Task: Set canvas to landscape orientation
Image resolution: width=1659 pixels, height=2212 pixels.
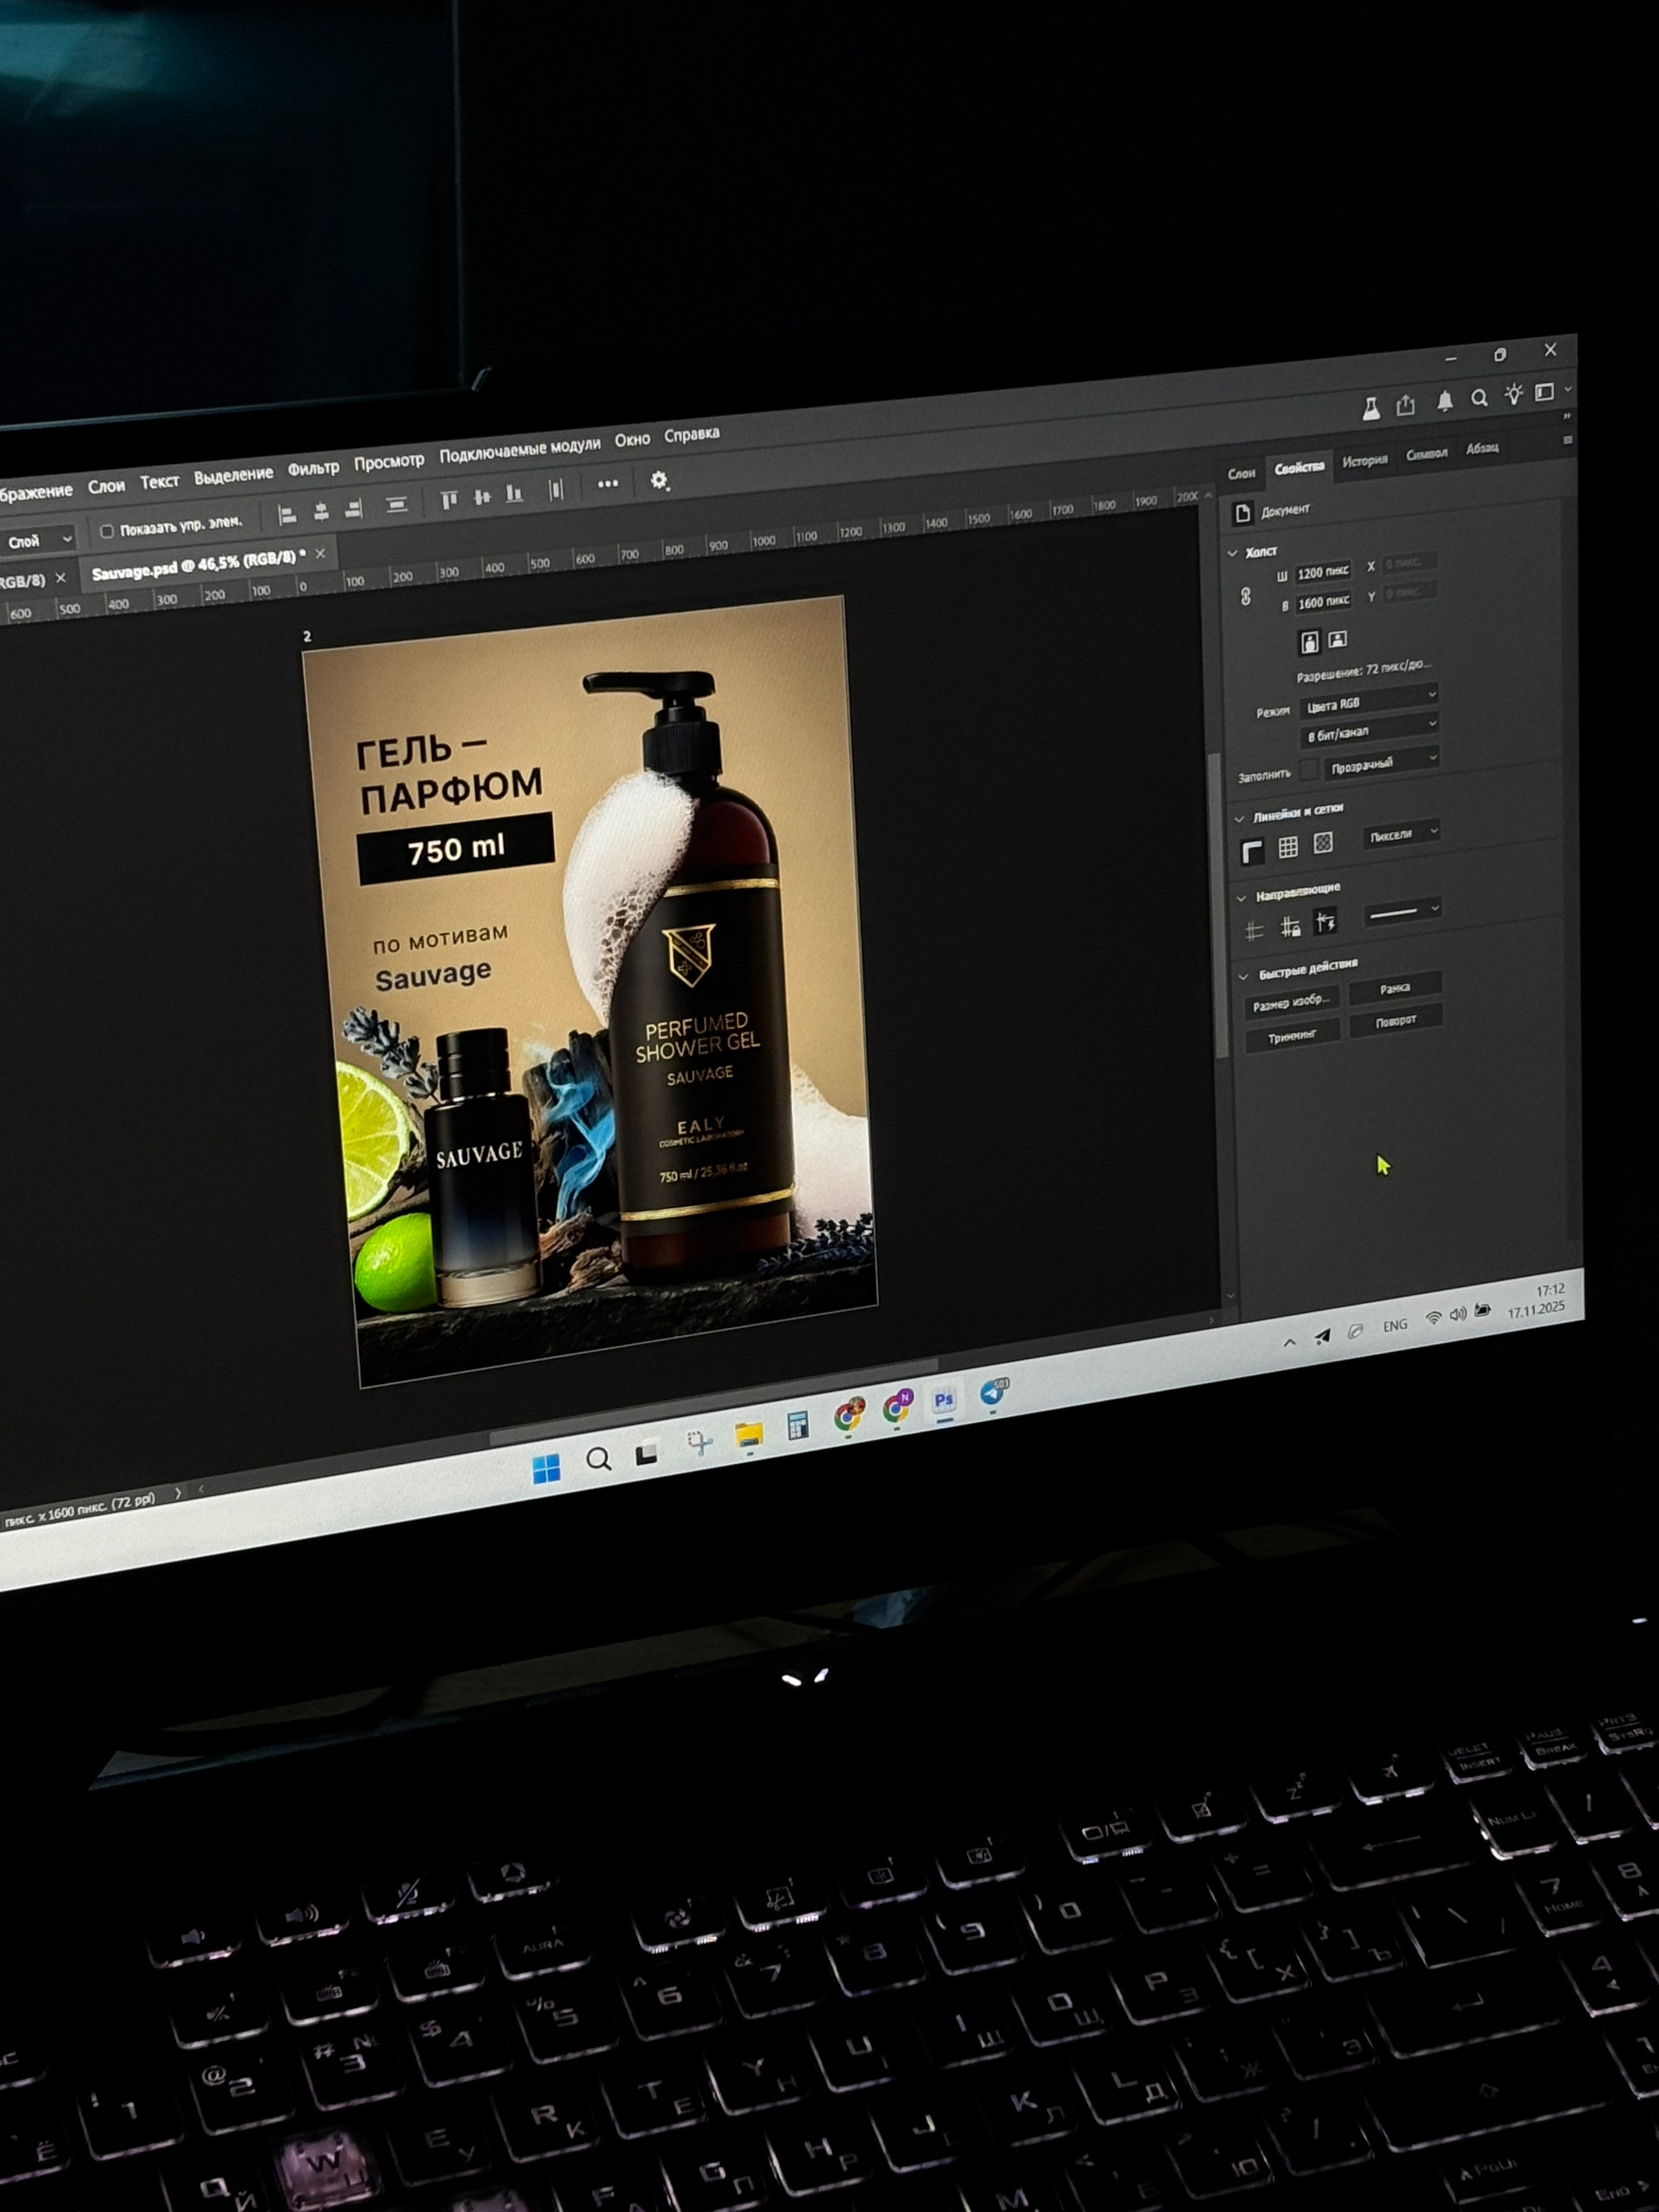Action: point(1338,639)
